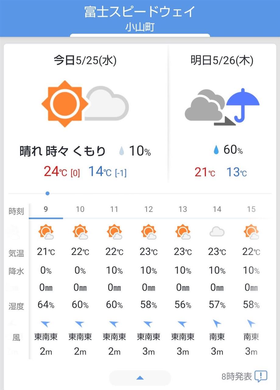This screenshot has width=280, height=390.
Task: Click the blue raindrop 60% icon for tomorrow
Action: 216,150
